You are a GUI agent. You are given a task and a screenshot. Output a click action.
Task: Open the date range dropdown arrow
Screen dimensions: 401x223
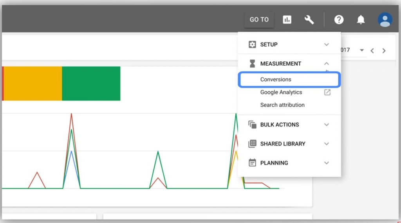coord(361,50)
